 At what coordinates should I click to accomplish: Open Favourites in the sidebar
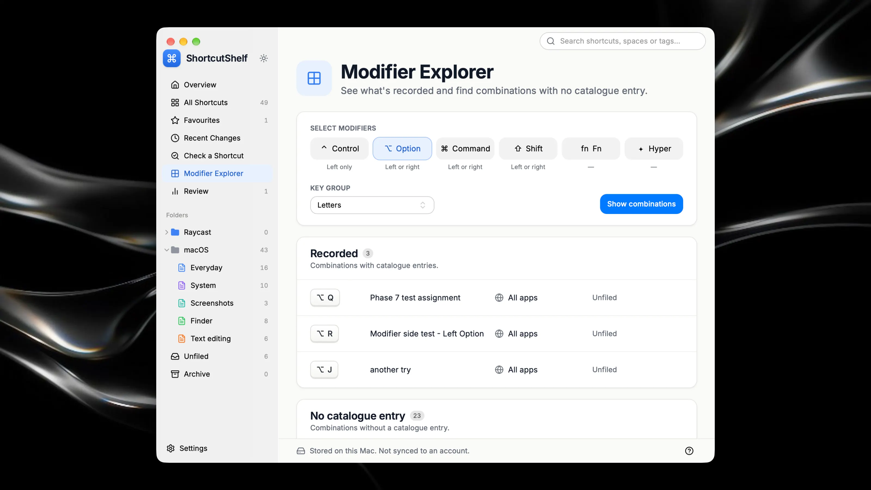(217, 120)
